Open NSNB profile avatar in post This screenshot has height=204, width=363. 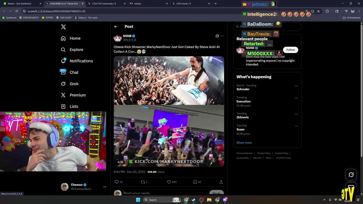click(117, 38)
